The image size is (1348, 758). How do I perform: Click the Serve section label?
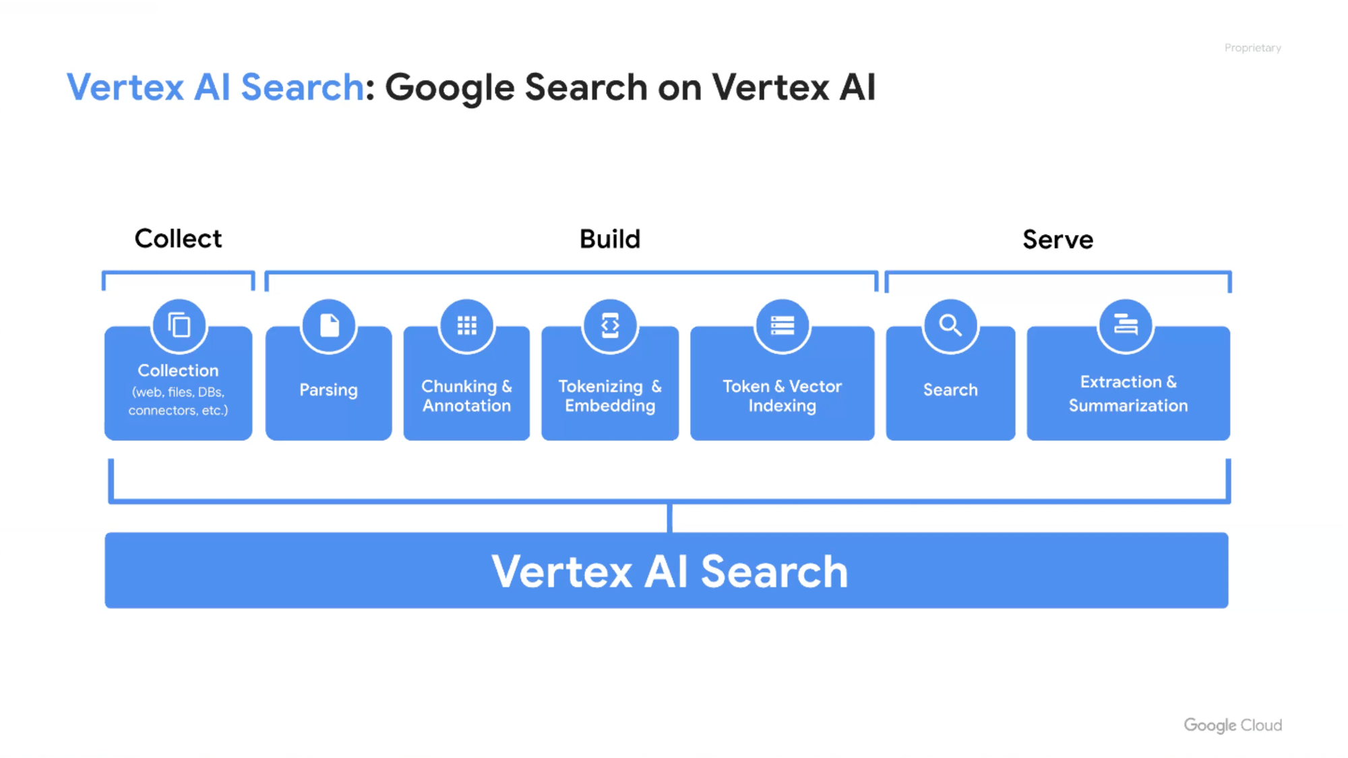(1058, 239)
